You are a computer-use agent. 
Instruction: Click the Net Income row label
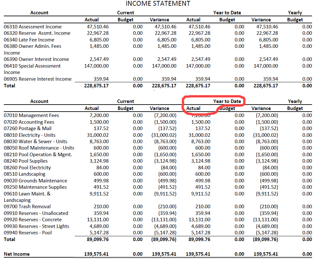click(x=17, y=254)
